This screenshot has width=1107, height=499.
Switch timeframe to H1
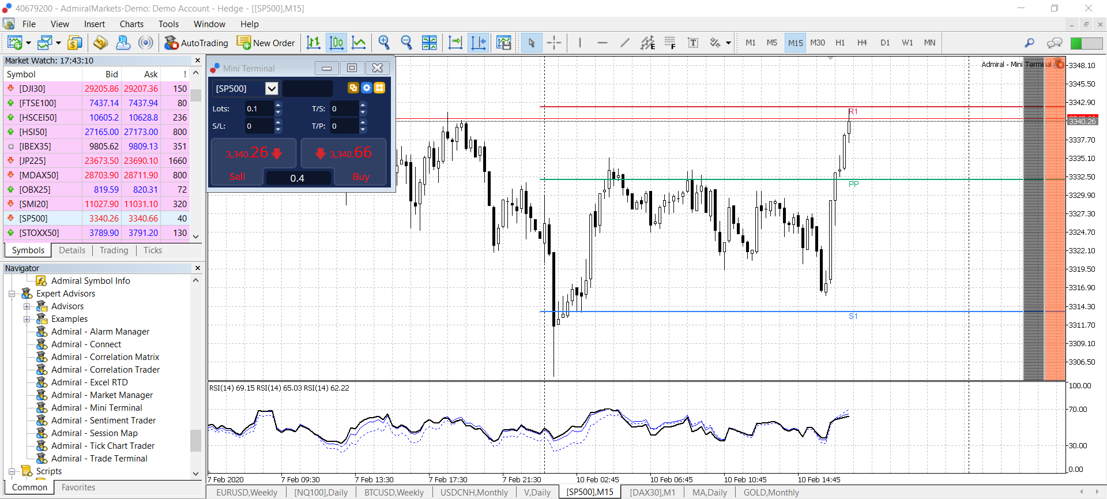coord(840,43)
